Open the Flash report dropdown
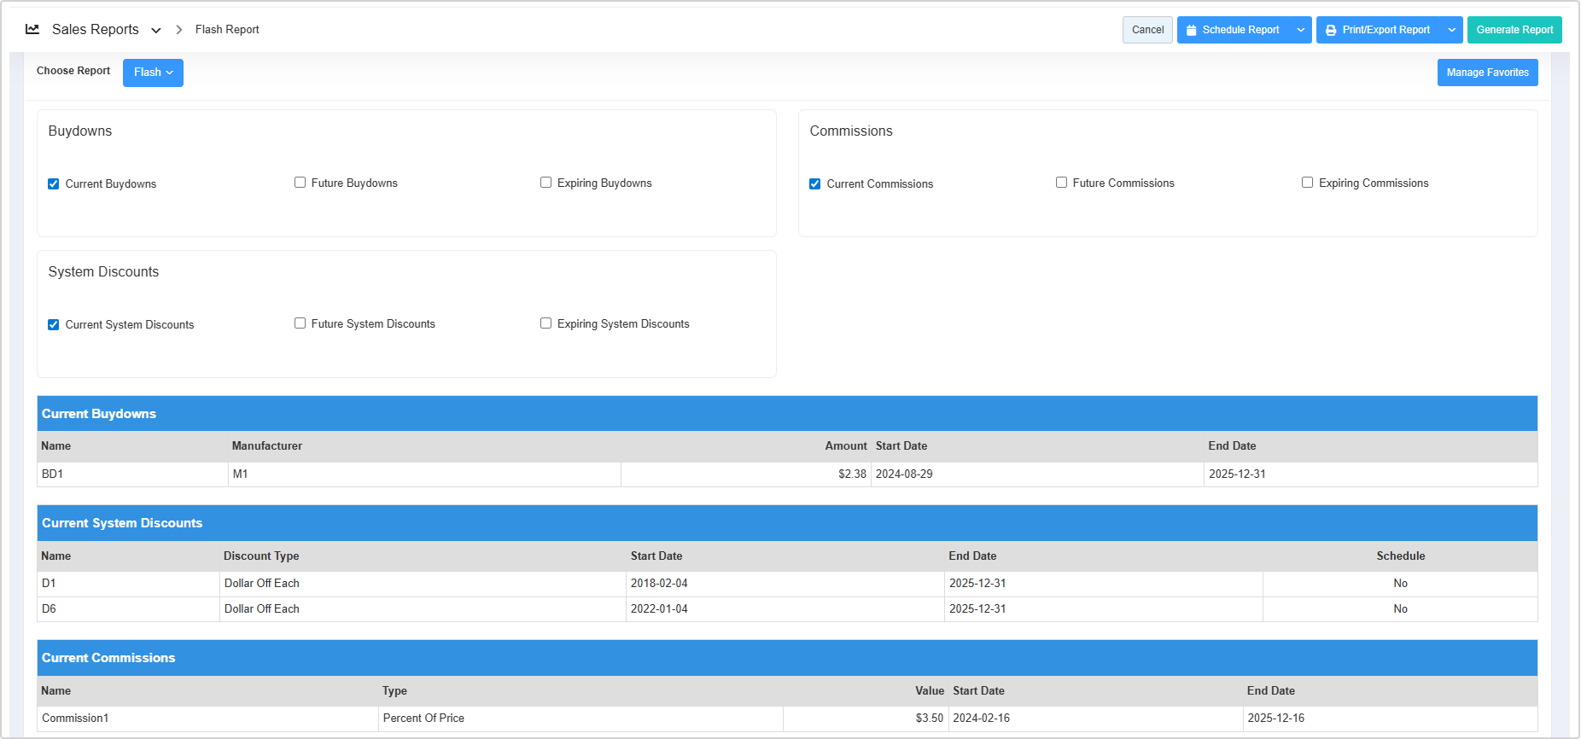Image resolution: width=1581 pixels, height=739 pixels. tap(153, 73)
